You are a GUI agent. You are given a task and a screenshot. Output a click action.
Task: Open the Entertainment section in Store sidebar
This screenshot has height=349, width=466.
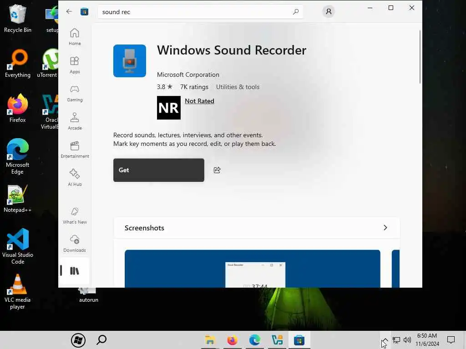(x=75, y=150)
